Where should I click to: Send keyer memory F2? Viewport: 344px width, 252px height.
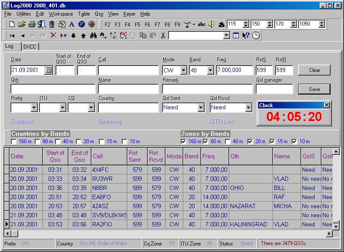[x=107, y=24]
